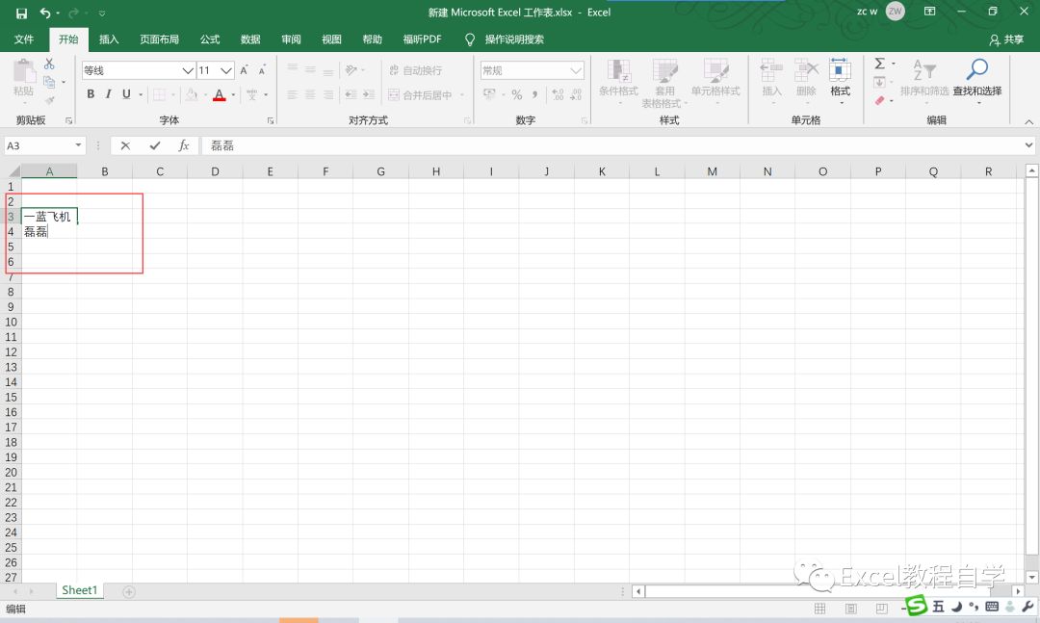Click the fx Insert Function button
The image size is (1040, 623).
coord(184,145)
